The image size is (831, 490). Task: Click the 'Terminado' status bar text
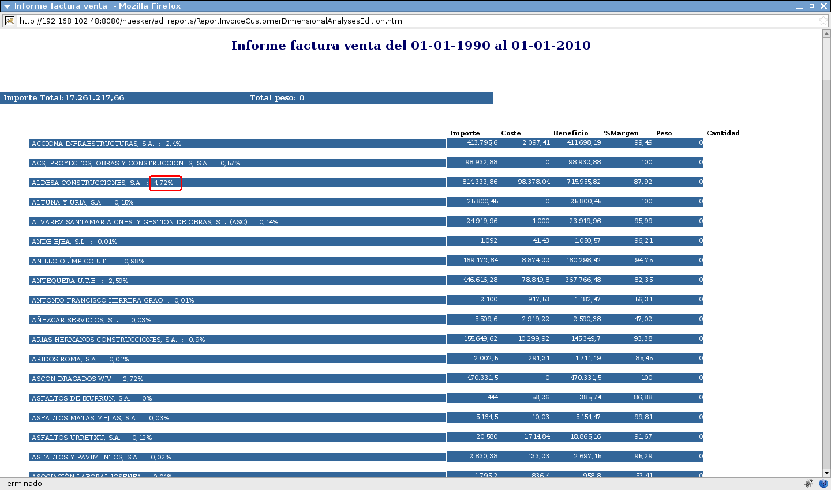pos(23,484)
